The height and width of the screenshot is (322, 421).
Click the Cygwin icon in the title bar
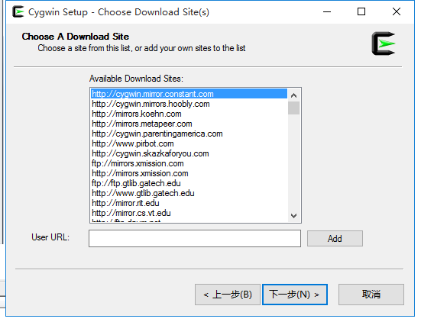(18, 11)
